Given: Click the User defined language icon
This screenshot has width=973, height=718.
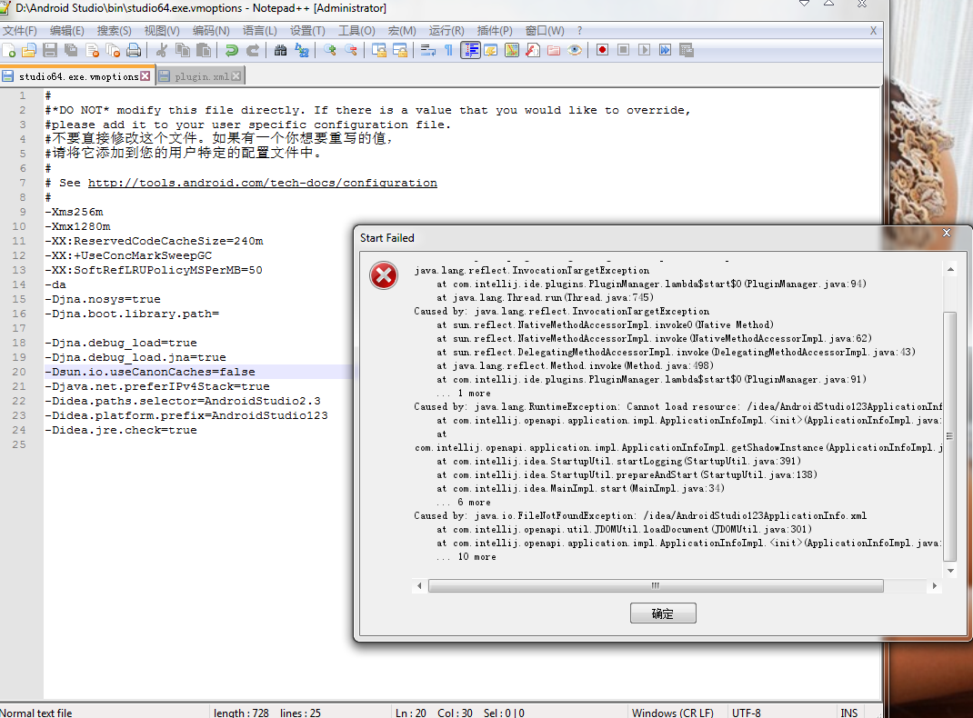Looking at the screenshot, I should coord(491,50).
